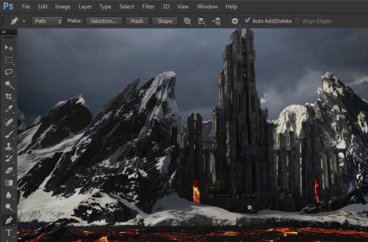Select the Crop tool
The image size is (368, 242).
pyautogui.click(x=9, y=96)
